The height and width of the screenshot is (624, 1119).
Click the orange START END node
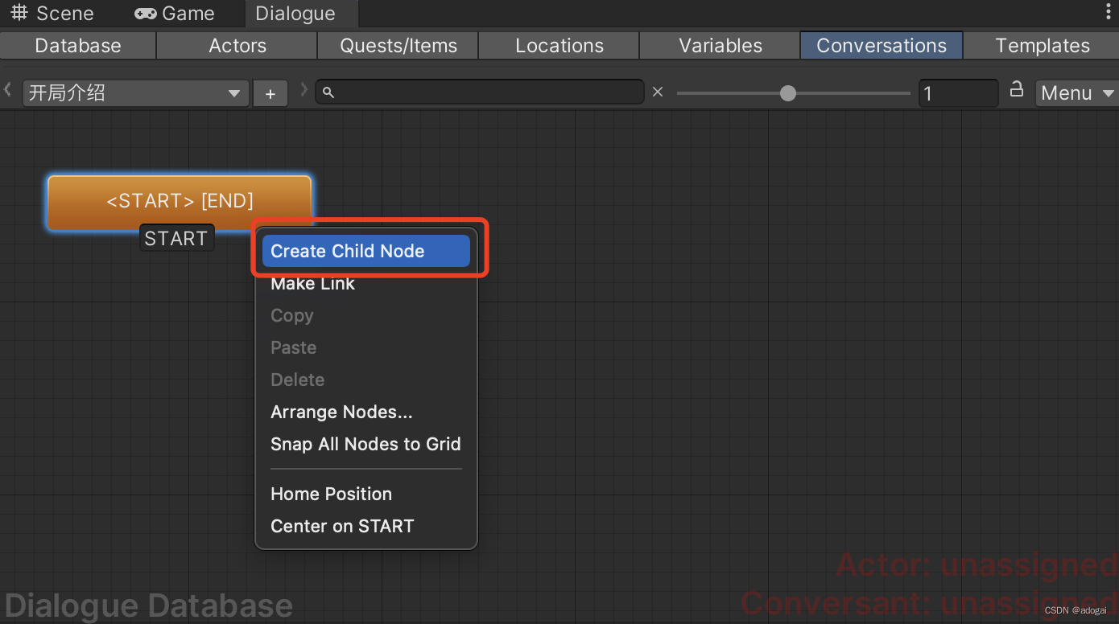pyautogui.click(x=179, y=201)
